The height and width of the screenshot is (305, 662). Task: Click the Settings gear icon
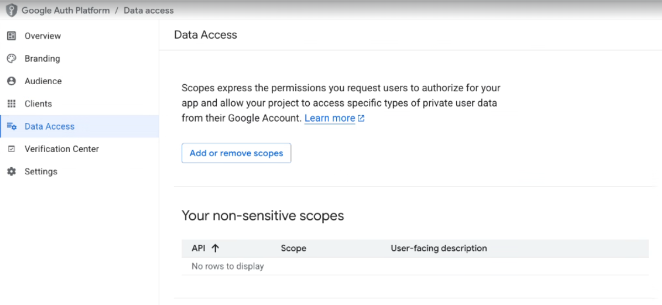[x=11, y=172]
